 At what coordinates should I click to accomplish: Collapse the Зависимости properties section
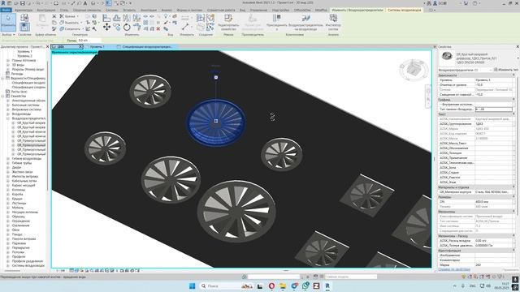[x=513, y=75]
